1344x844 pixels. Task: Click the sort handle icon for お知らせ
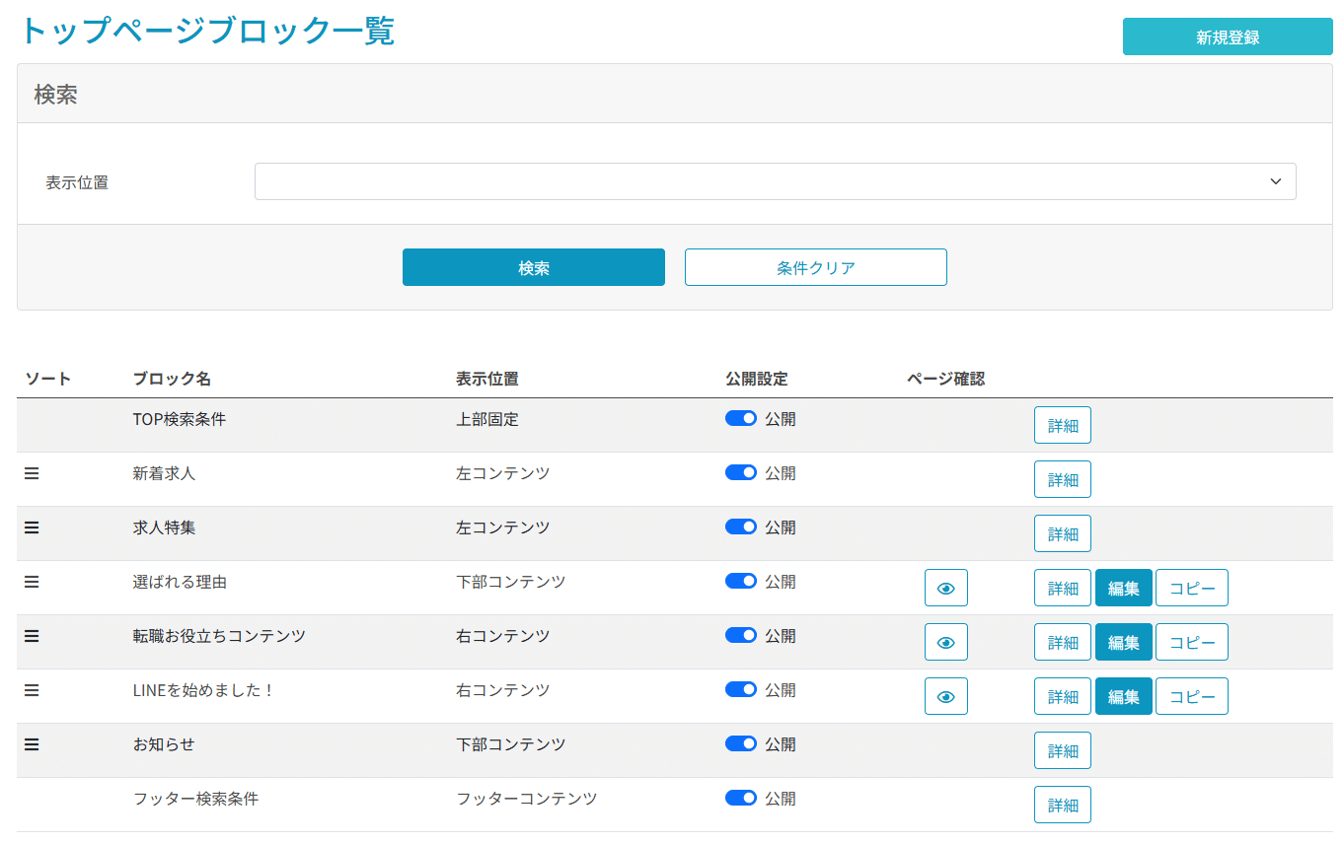(x=32, y=744)
